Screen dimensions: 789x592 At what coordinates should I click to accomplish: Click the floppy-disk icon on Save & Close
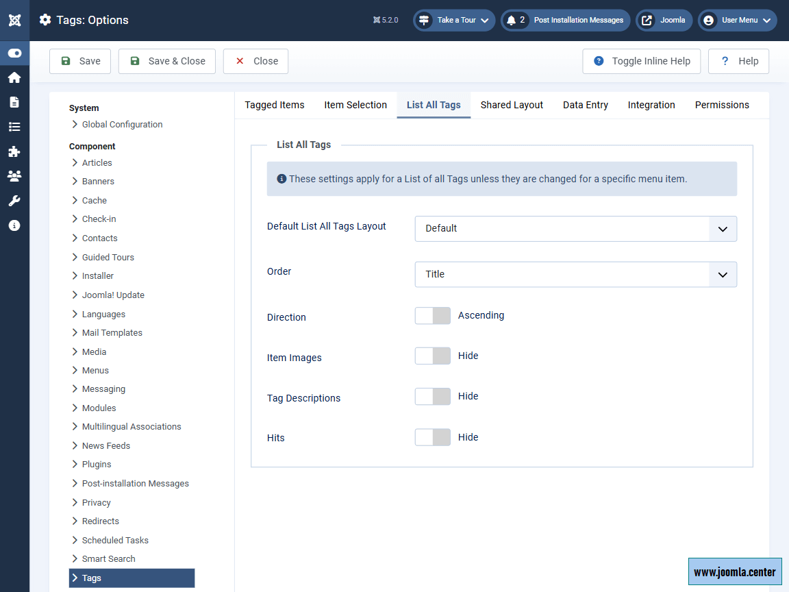tap(135, 61)
